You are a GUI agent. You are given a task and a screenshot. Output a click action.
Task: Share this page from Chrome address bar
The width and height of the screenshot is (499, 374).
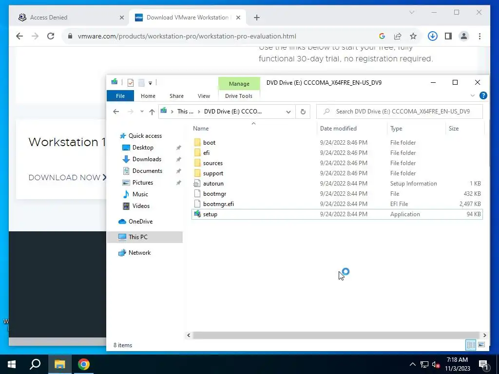(x=398, y=36)
